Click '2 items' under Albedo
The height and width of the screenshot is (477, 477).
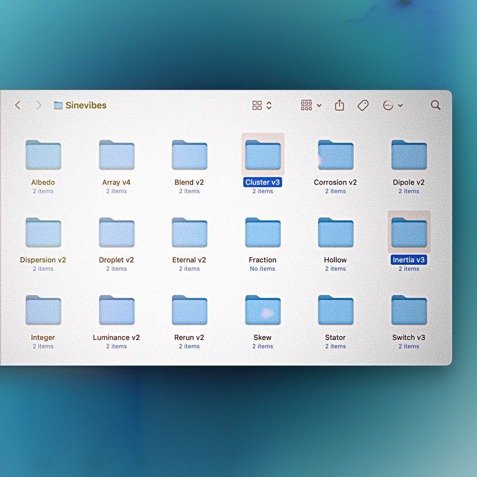tap(43, 191)
